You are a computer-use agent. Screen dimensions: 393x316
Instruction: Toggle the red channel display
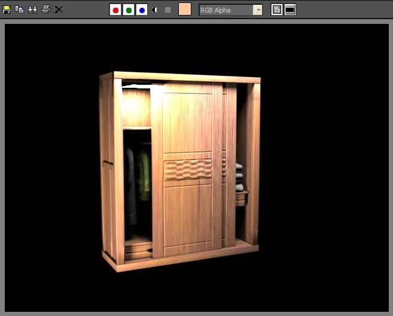point(115,10)
